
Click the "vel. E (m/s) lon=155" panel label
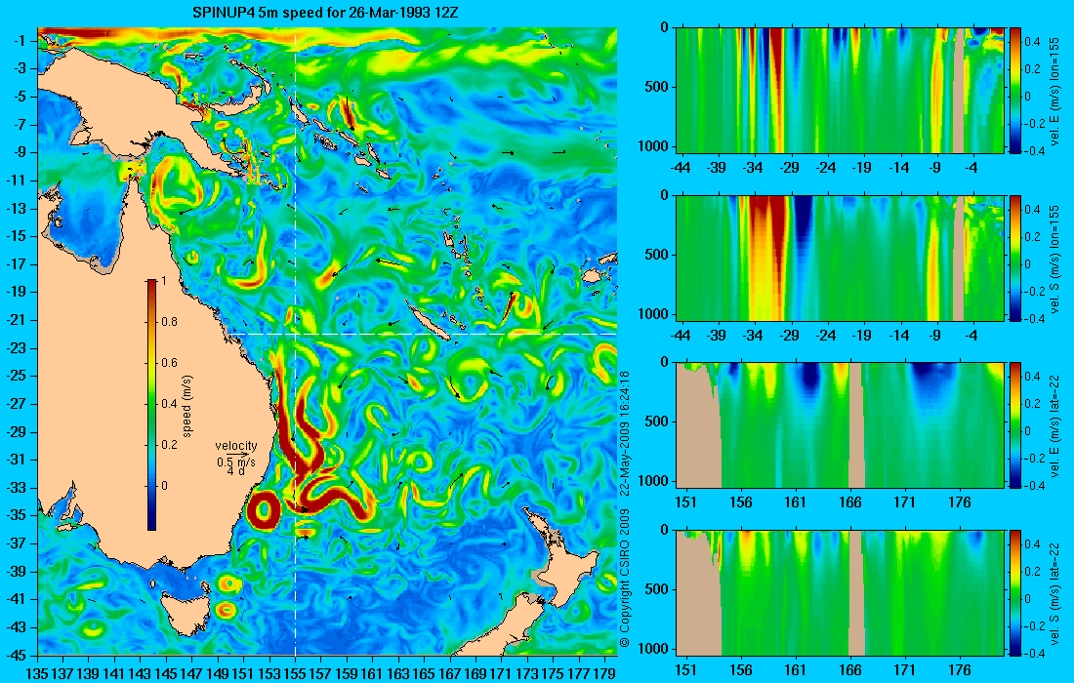tap(1054, 91)
